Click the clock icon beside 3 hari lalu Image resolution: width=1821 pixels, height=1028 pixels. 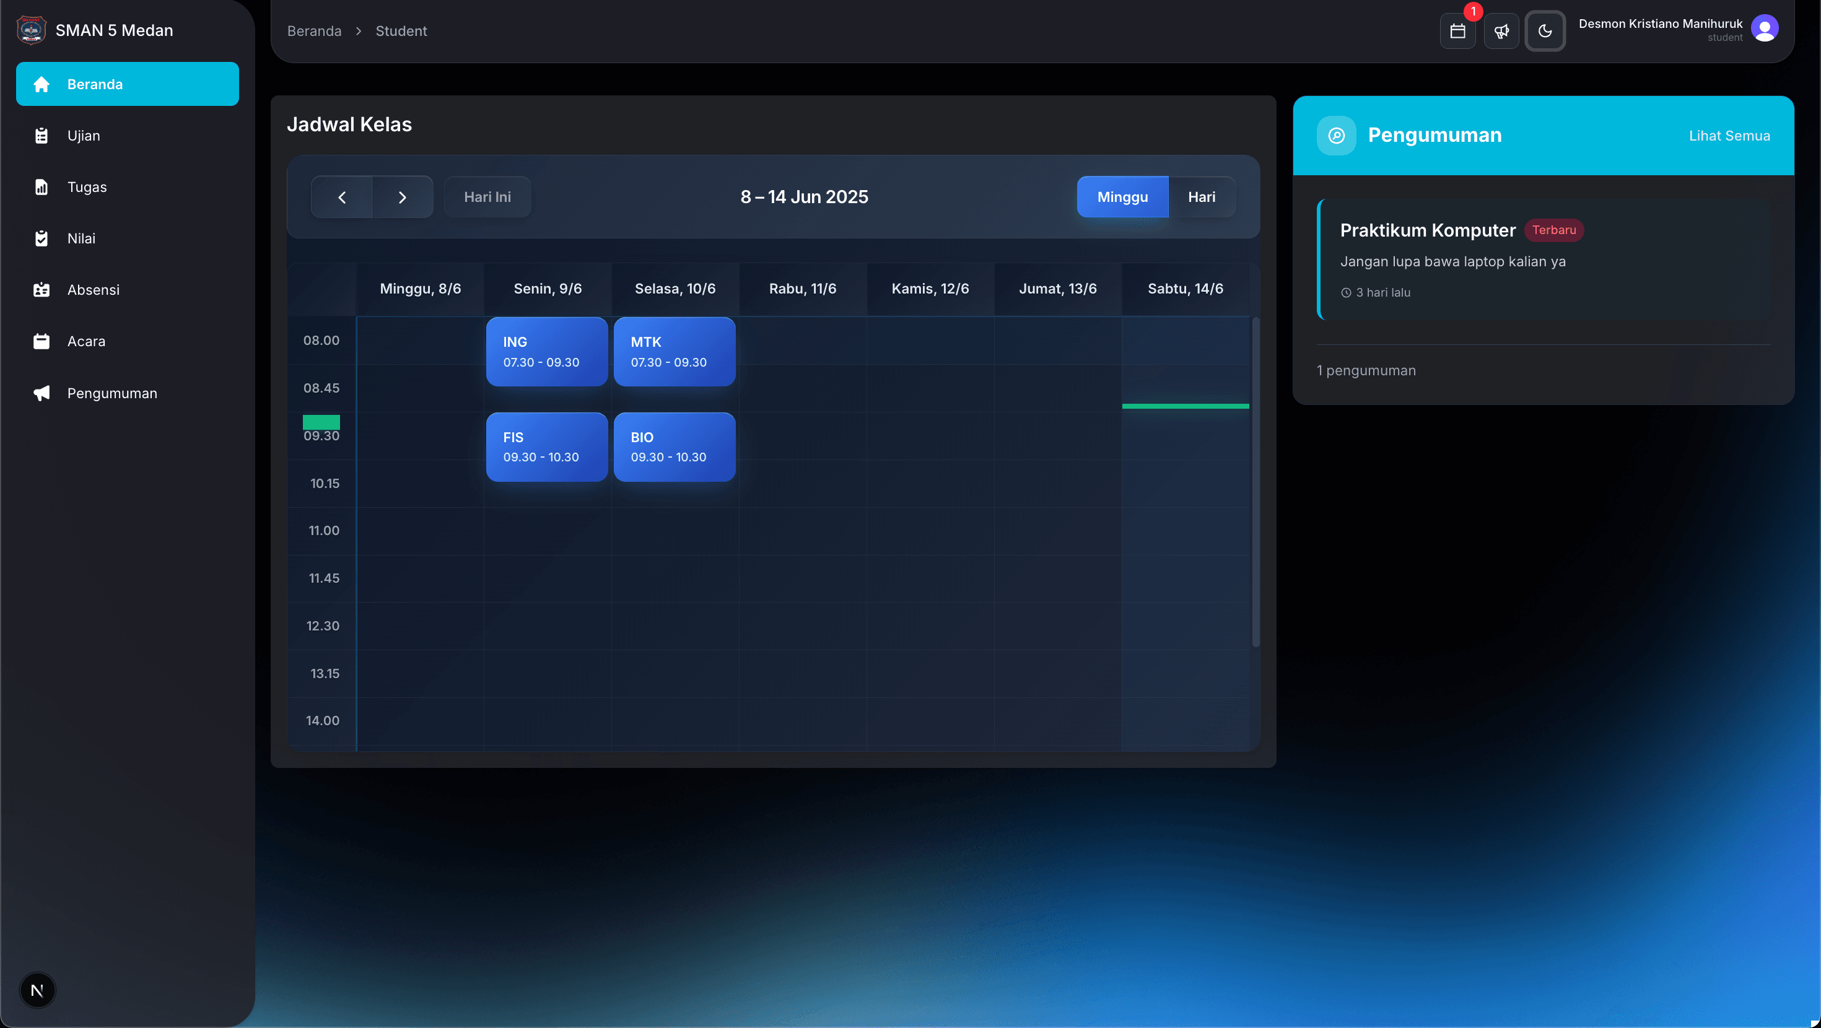click(x=1346, y=293)
